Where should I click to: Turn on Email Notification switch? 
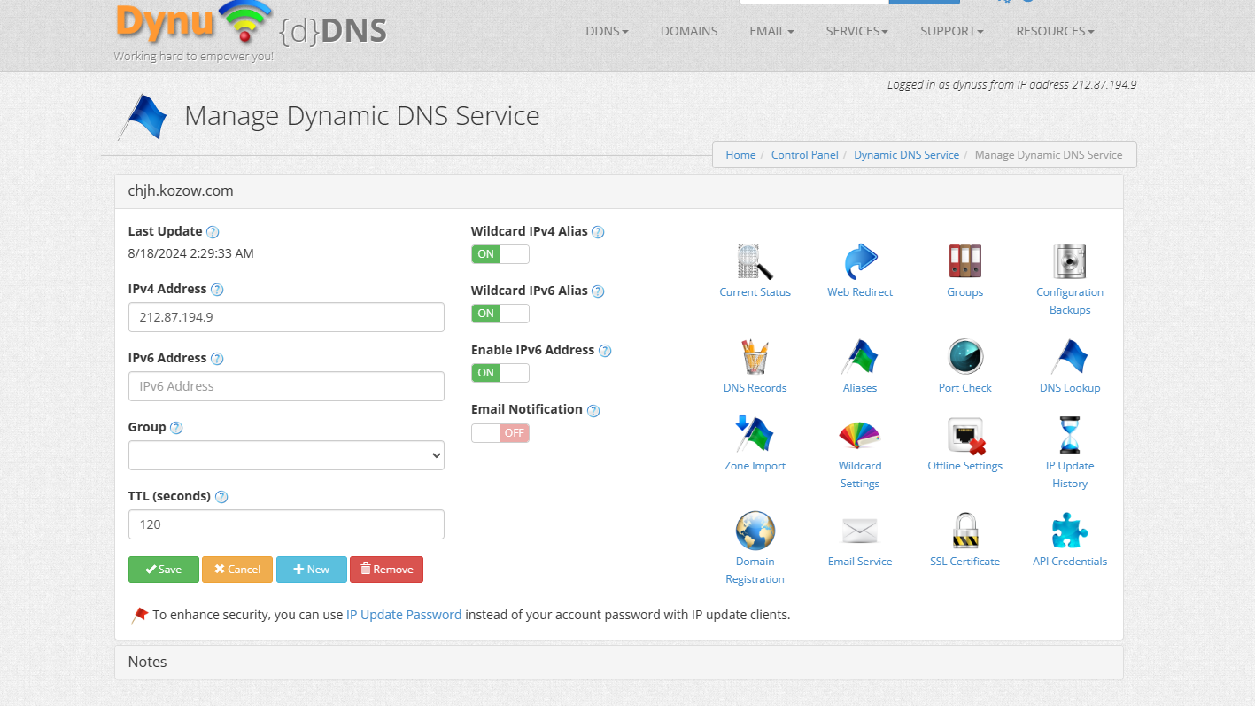[x=500, y=433]
